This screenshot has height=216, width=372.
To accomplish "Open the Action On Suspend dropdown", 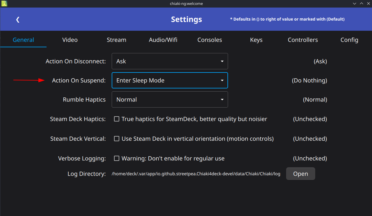I will point(170,80).
